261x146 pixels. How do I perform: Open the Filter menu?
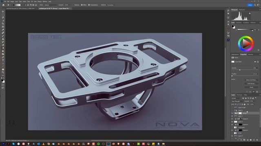pos(29,2)
